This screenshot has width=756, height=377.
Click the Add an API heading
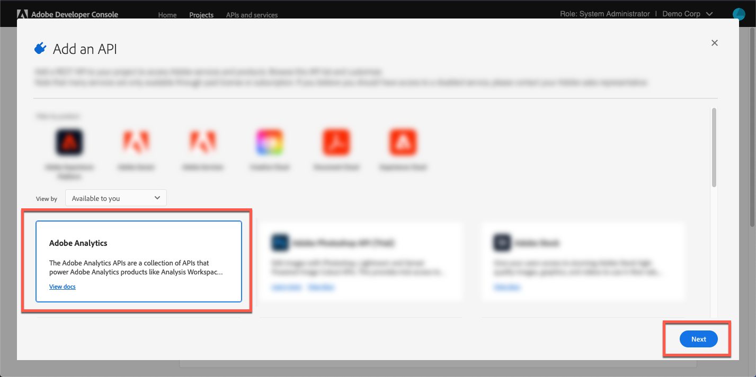click(85, 49)
